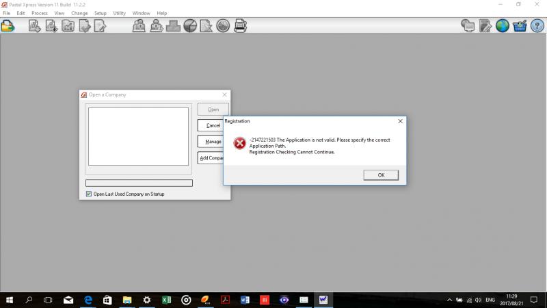Click the Manage button
This screenshot has width=547, height=308.
tap(213, 142)
